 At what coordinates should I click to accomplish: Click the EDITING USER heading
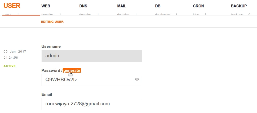point(52,22)
